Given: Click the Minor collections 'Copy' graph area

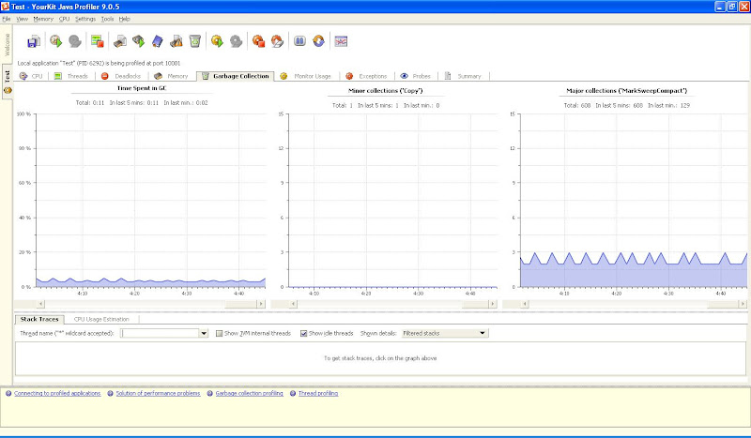Looking at the screenshot, I should (392, 201).
